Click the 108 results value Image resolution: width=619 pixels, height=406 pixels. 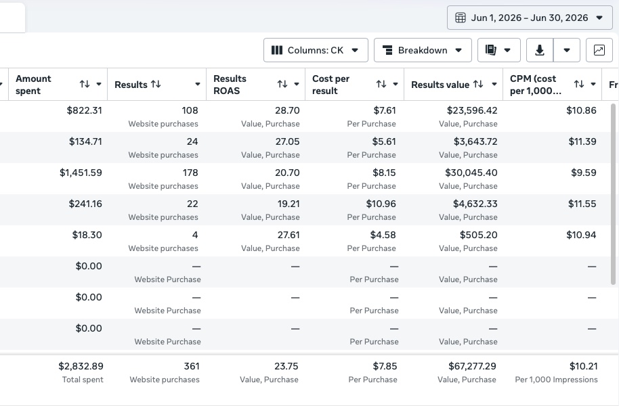tap(190, 110)
